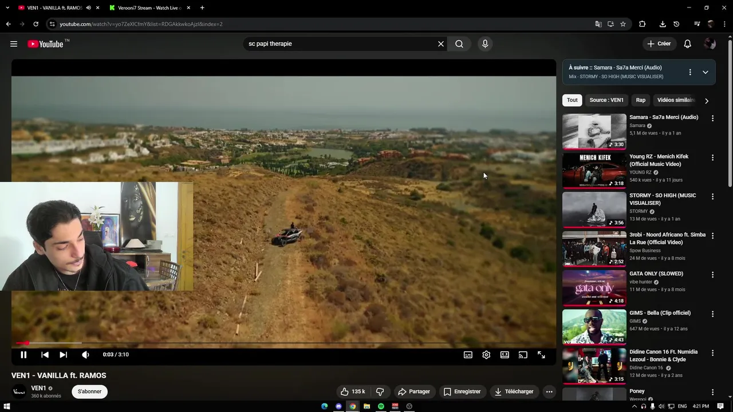
Task: Clear the search box with the X
Action: [x=441, y=43]
